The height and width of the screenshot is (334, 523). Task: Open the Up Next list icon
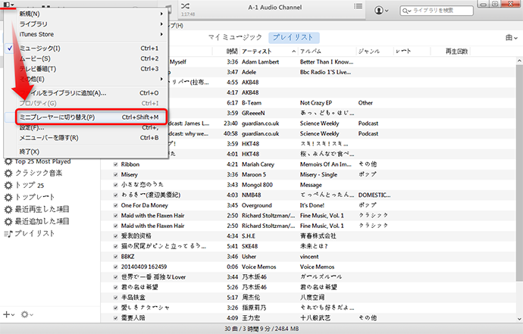pyautogui.click(x=358, y=6)
